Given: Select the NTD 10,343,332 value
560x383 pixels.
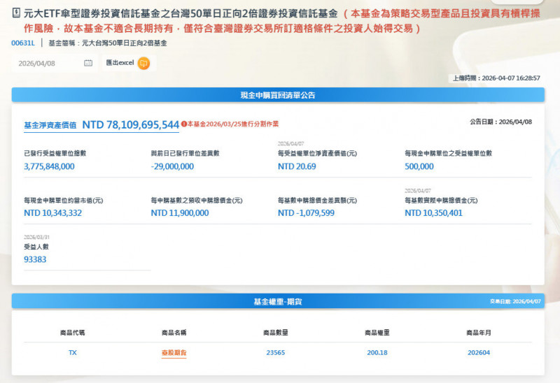Looking at the screenshot, I should 53,213.
